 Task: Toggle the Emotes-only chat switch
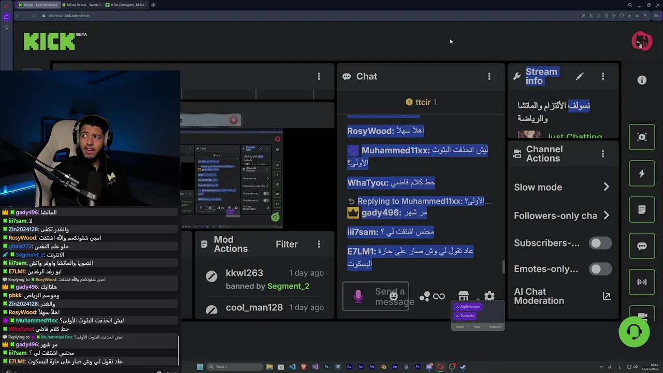(600, 269)
